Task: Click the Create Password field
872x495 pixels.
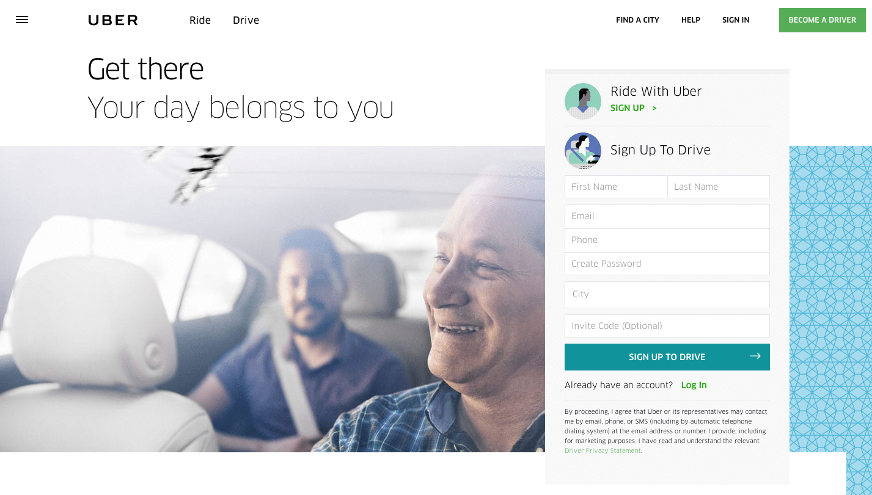Action: click(667, 264)
